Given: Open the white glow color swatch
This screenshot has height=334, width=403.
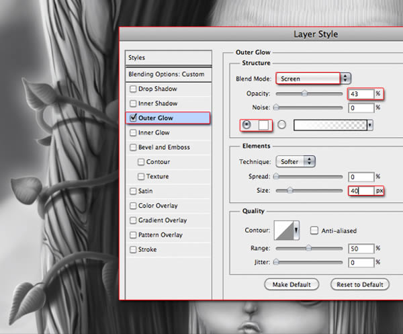Looking at the screenshot, I should (263, 125).
